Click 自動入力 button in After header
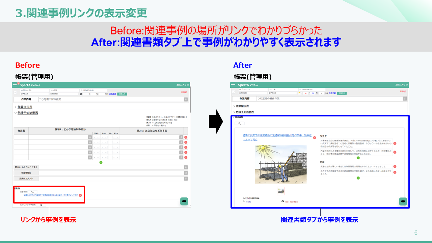This screenshot has width=432, height=243. tap(341, 93)
